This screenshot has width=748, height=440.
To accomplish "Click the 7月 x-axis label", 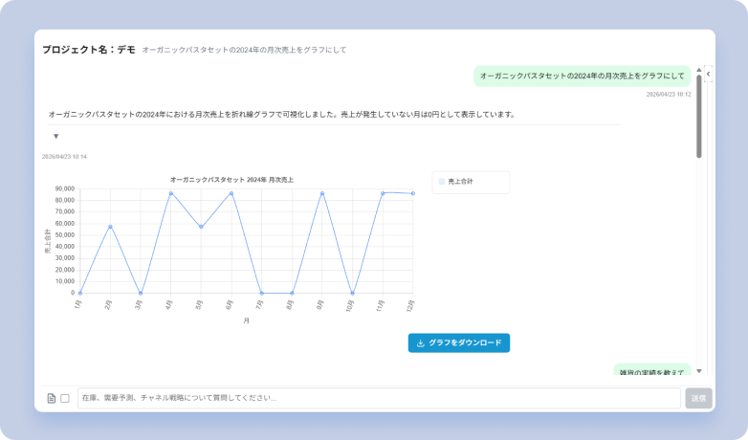I will (x=259, y=304).
